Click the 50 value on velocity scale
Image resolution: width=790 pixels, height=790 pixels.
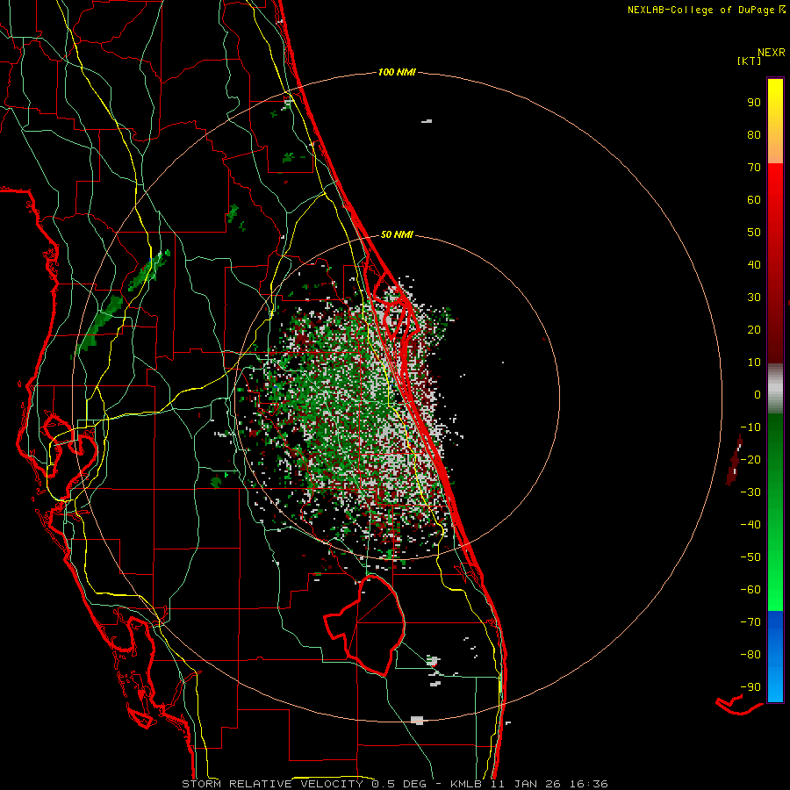(x=754, y=233)
